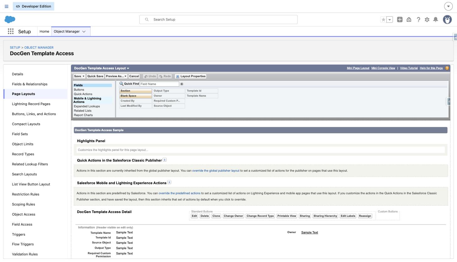Clear the Quick Find search
The image size is (457, 262).
181,84
